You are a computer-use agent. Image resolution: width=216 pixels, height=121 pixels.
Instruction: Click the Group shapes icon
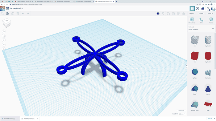click(x=168, y=14)
